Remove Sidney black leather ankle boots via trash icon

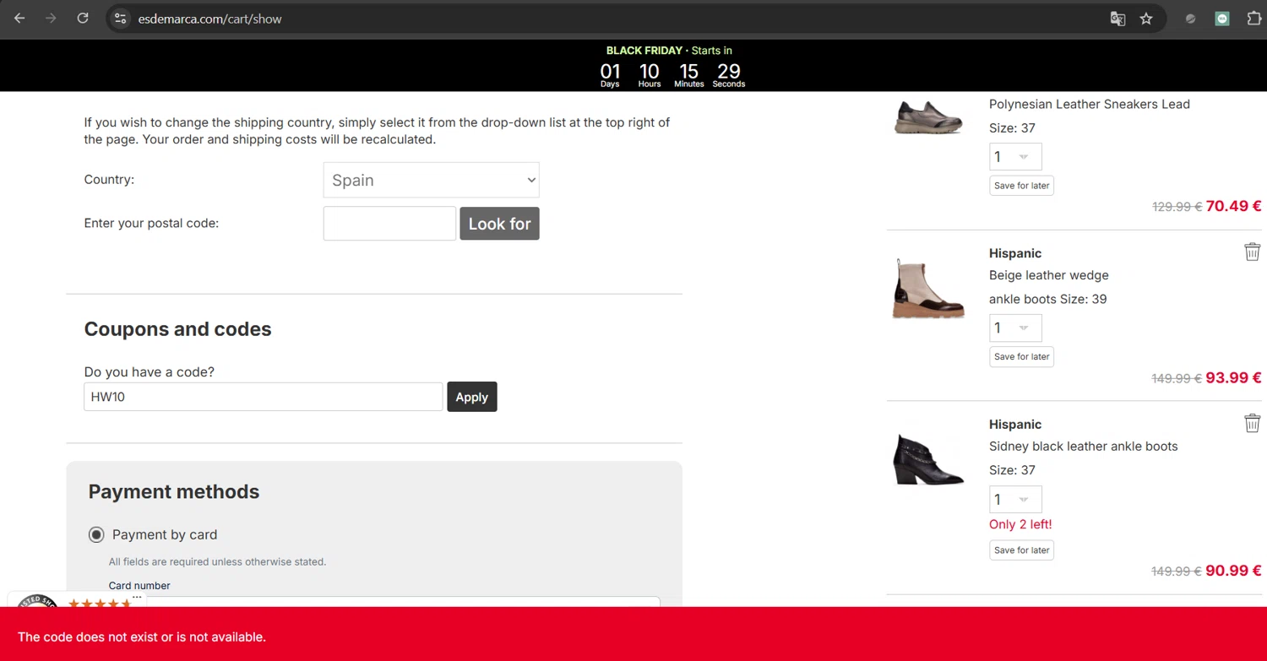(1252, 423)
